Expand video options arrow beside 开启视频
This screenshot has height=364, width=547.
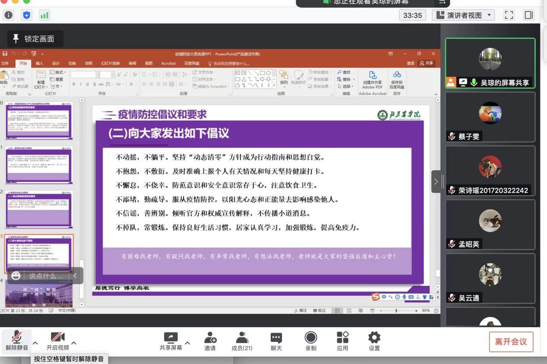tap(74, 343)
